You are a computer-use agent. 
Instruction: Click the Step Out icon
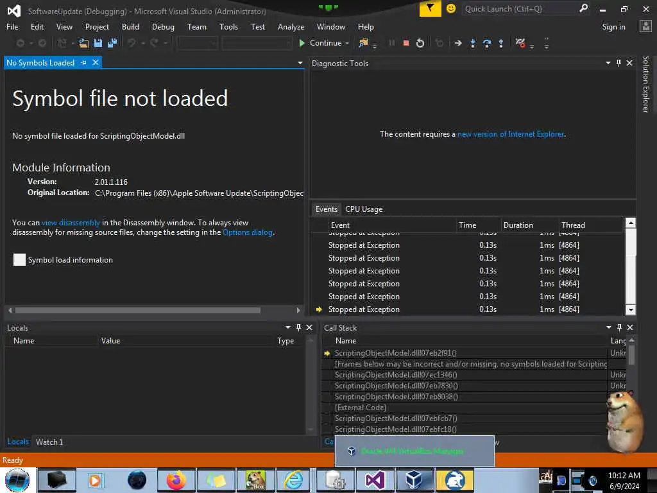pos(500,43)
